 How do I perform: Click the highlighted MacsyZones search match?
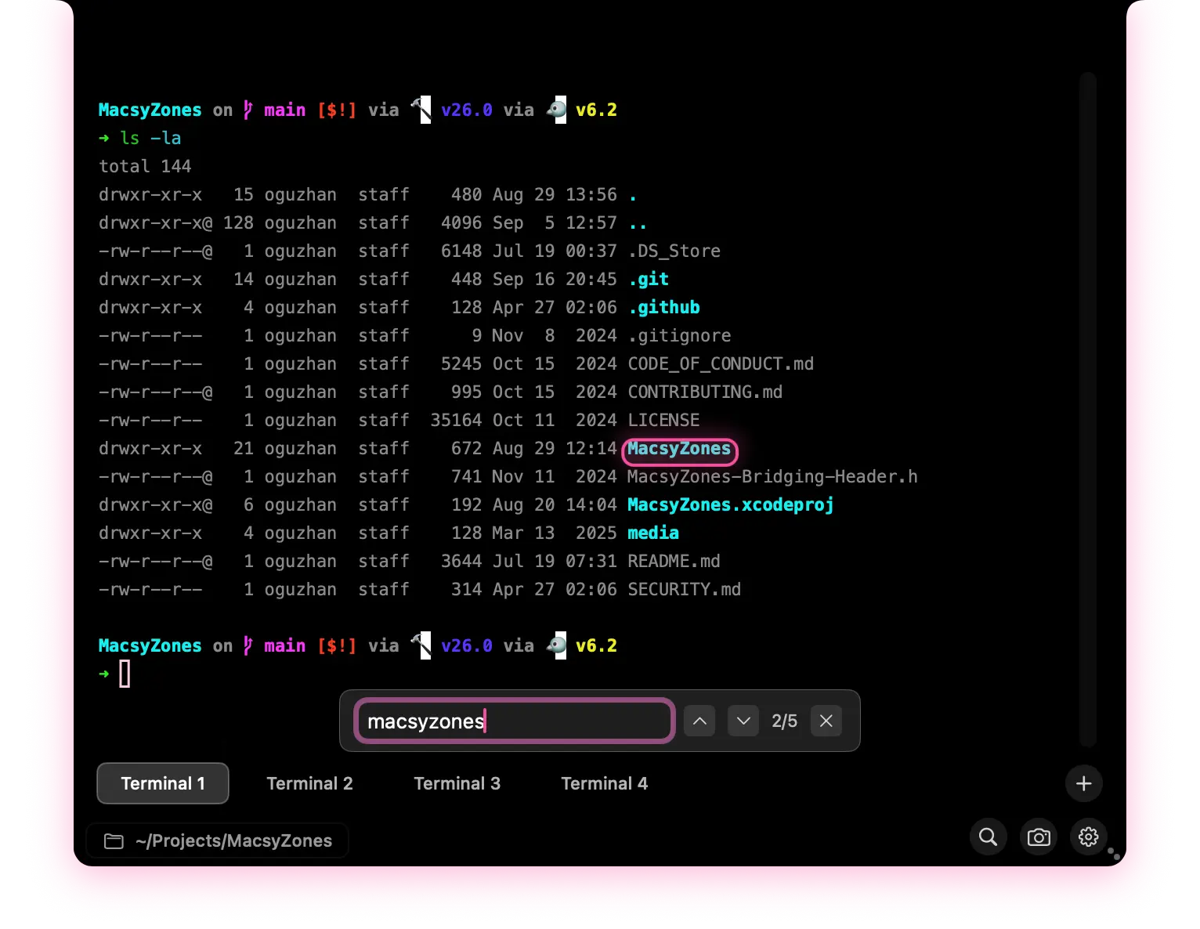(x=679, y=450)
